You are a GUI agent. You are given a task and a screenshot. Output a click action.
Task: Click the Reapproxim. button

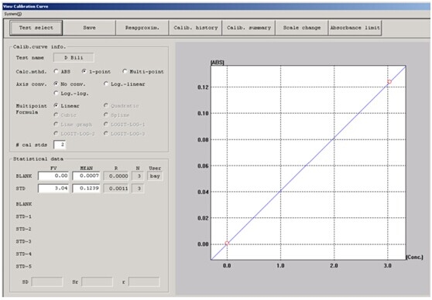[x=142, y=28]
